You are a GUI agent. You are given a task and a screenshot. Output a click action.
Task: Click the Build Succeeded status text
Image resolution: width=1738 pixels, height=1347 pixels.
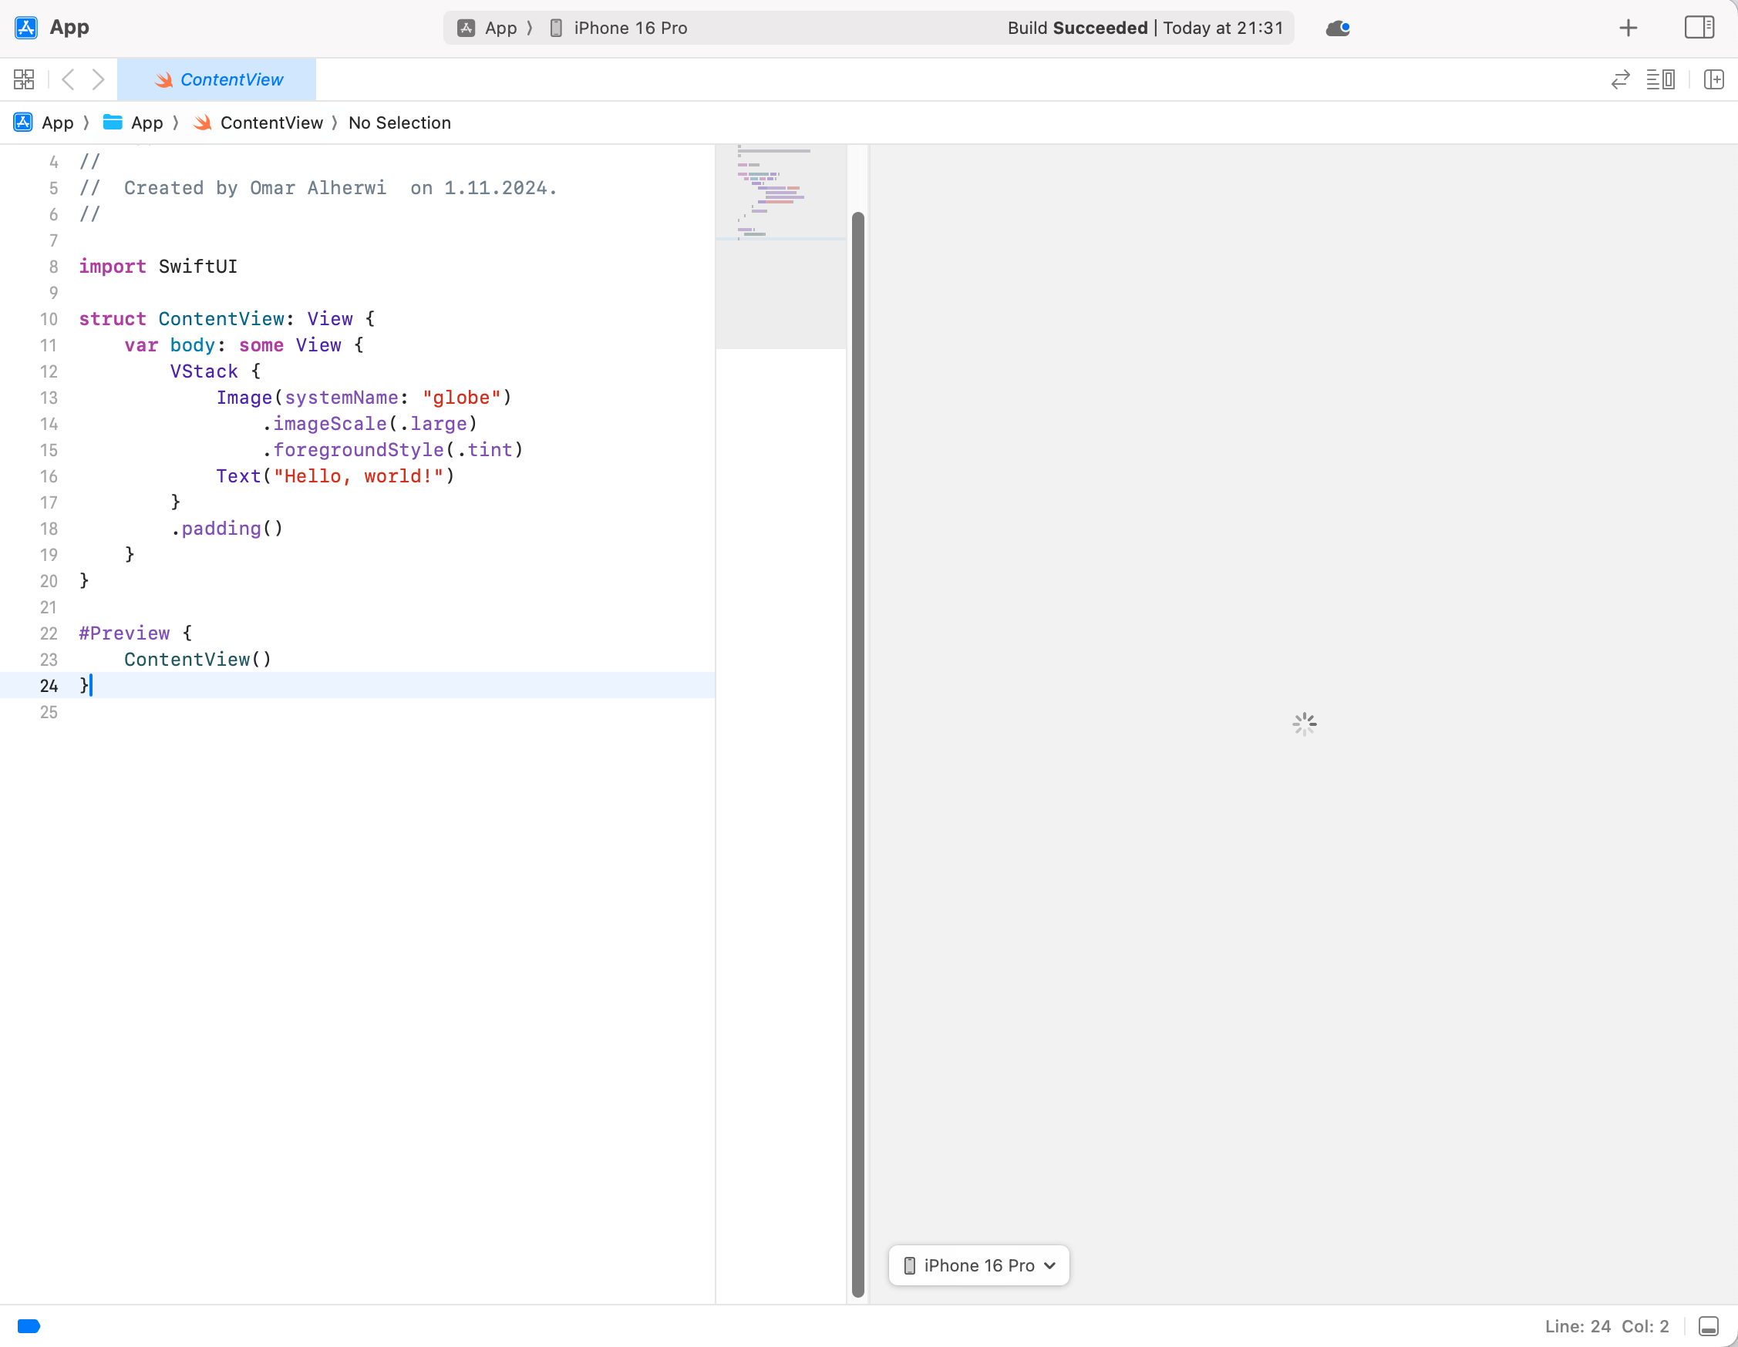(1076, 28)
